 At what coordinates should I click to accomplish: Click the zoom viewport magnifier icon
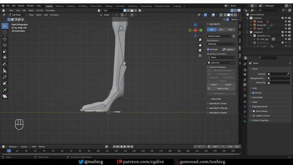click(200, 40)
